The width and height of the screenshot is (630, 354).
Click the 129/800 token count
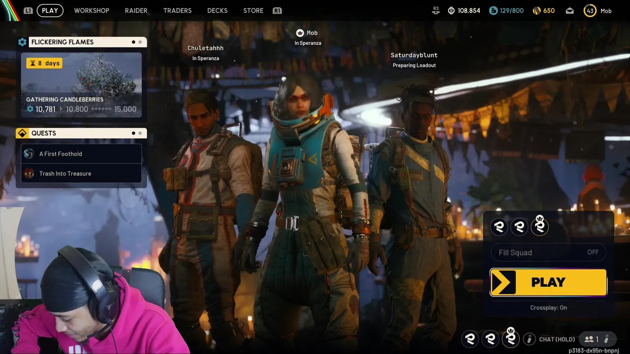(x=512, y=10)
